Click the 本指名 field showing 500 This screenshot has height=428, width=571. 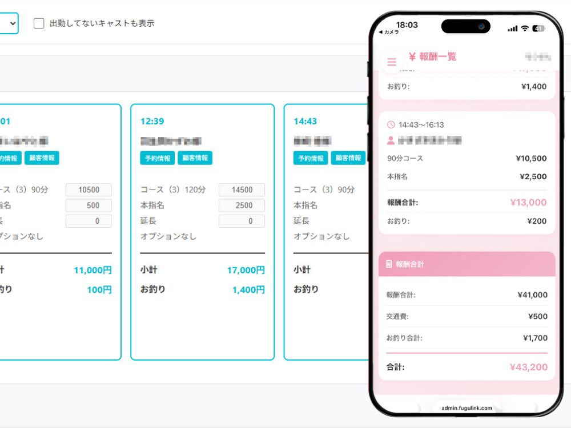[x=89, y=205]
